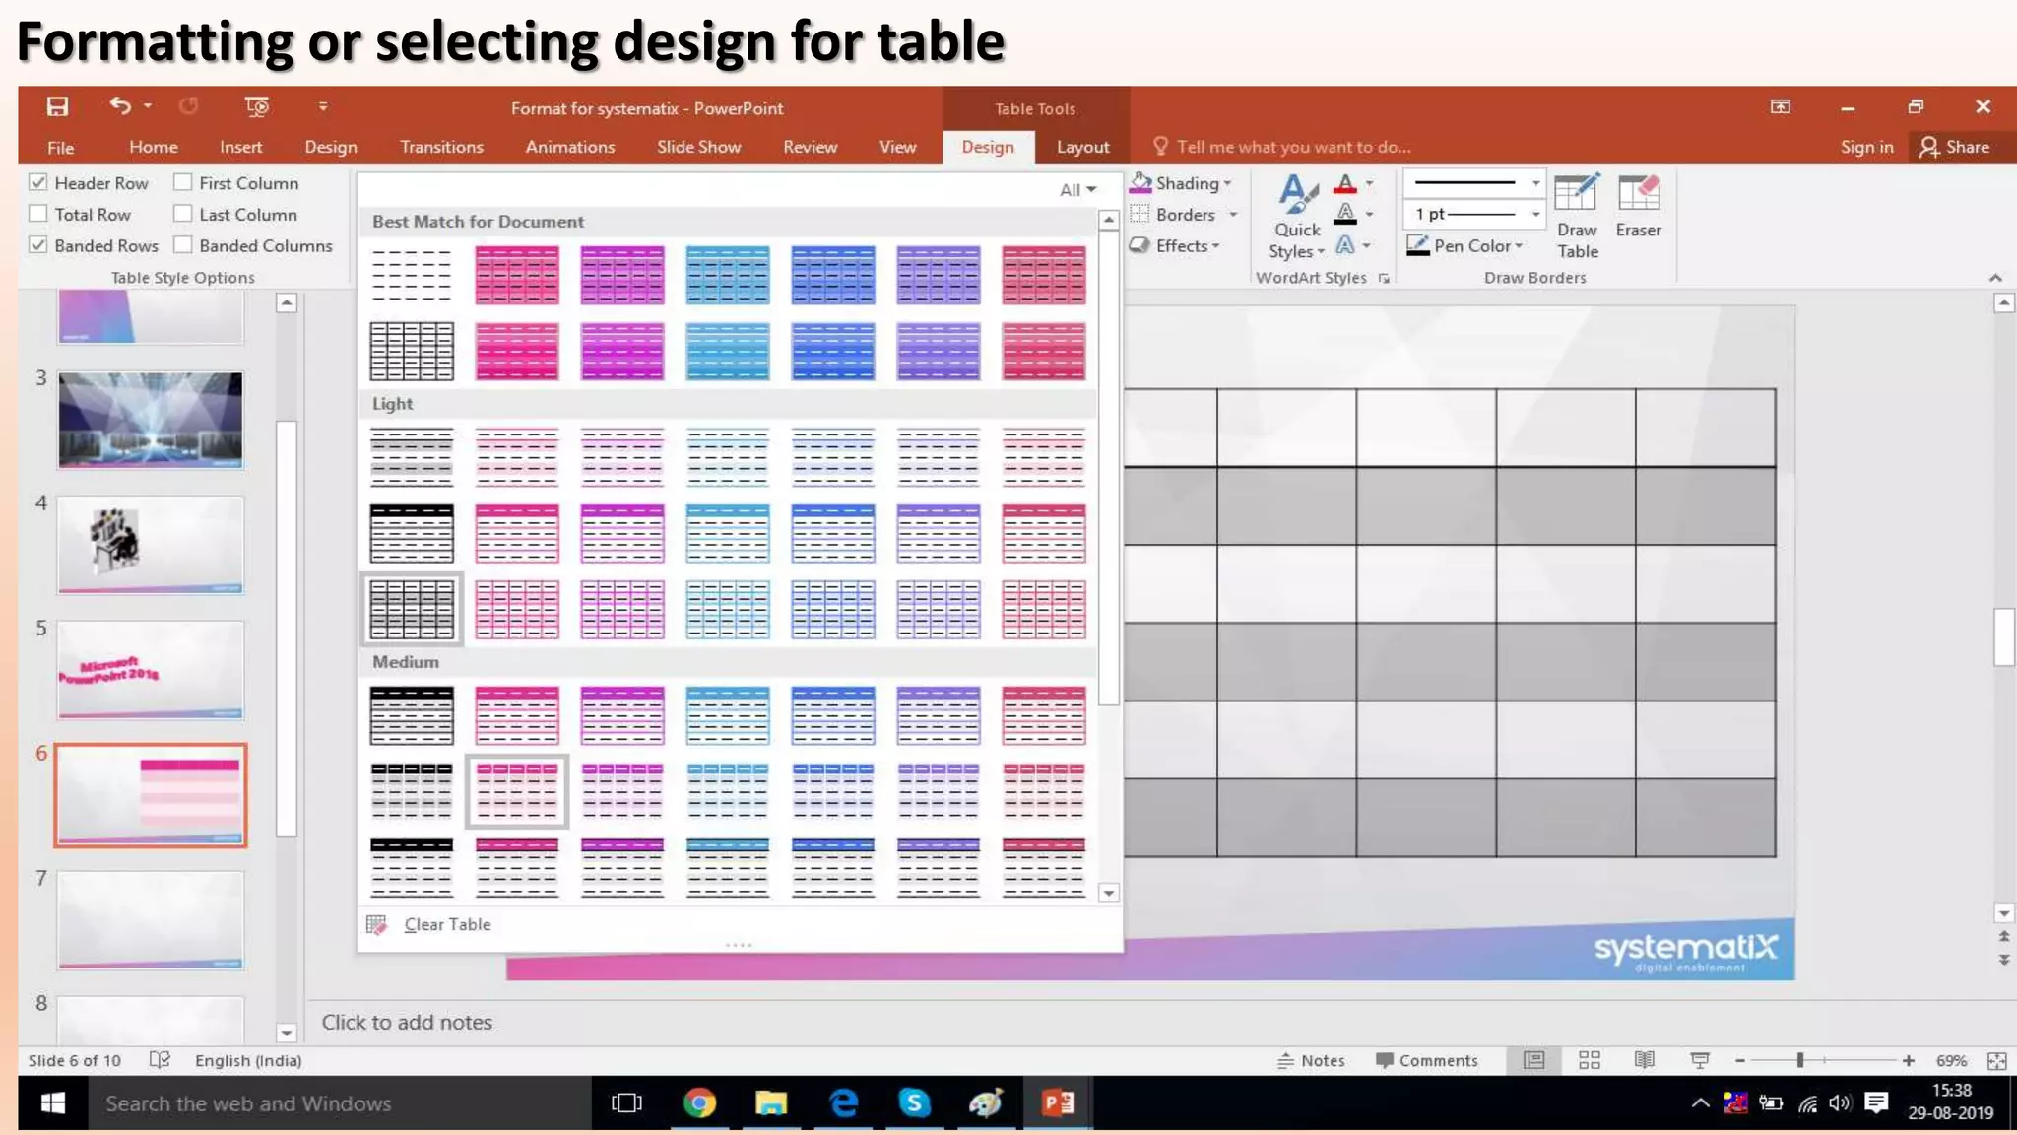Click the zoom out minus button

click(x=1740, y=1060)
